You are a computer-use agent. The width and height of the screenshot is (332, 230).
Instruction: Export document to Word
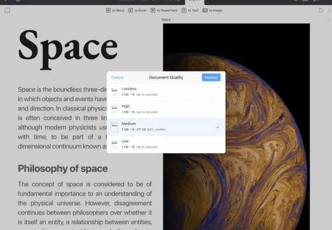pyautogui.click(x=115, y=10)
